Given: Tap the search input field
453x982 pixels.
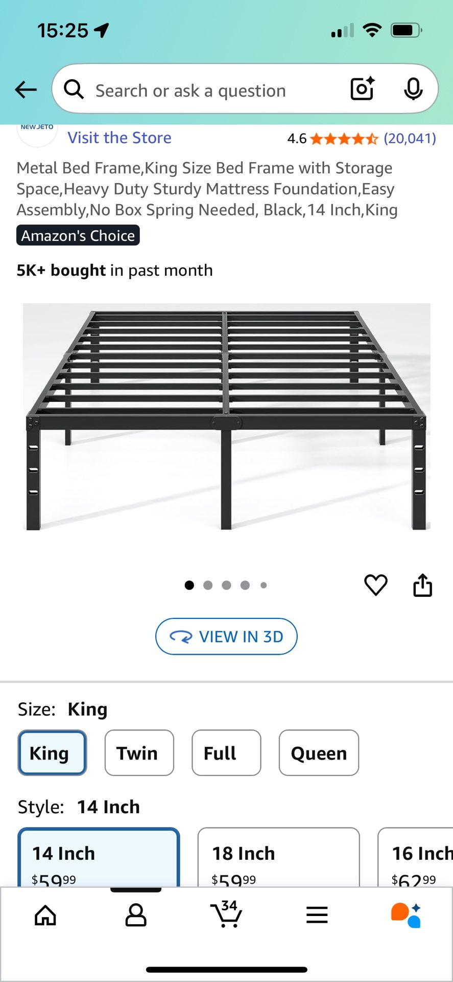Looking at the screenshot, I should (204, 90).
